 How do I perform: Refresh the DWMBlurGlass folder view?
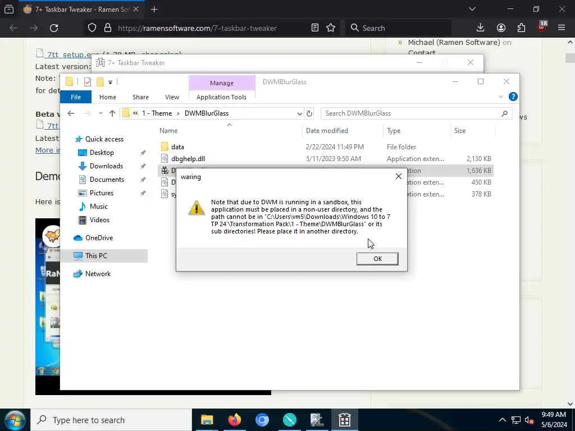click(x=309, y=113)
